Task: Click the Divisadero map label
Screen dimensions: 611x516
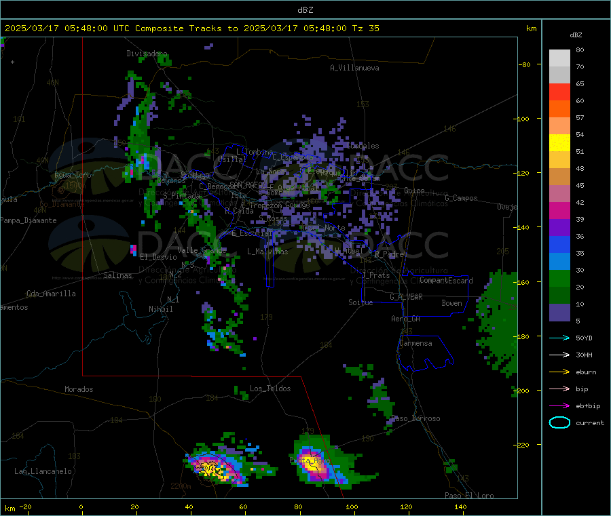Action: click(147, 54)
